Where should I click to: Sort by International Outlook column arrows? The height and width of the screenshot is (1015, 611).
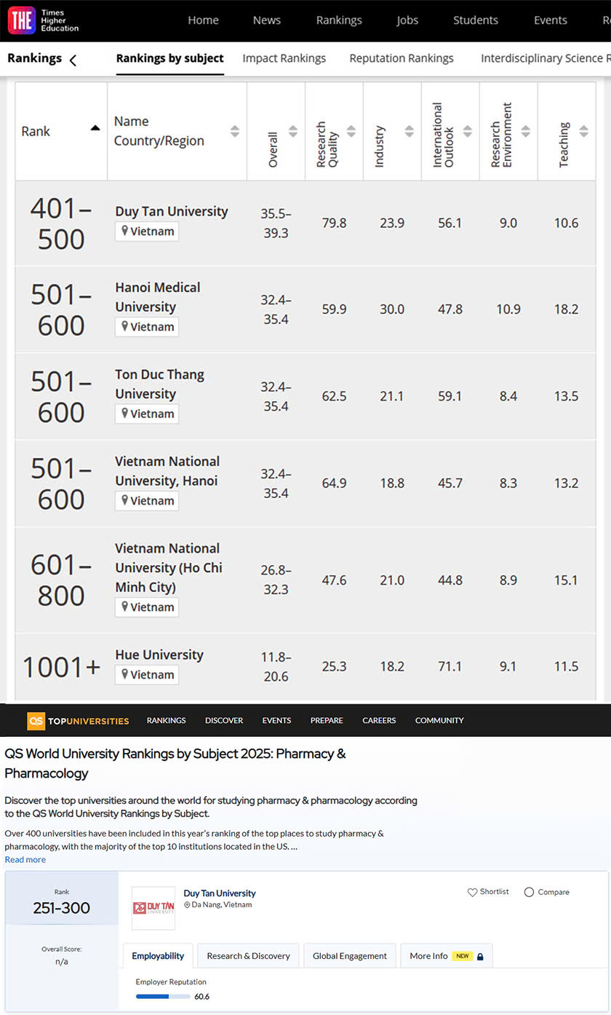click(x=468, y=132)
